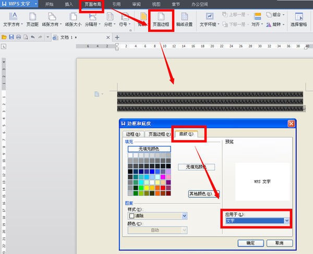Click the redo arrow icon

point(40,37)
